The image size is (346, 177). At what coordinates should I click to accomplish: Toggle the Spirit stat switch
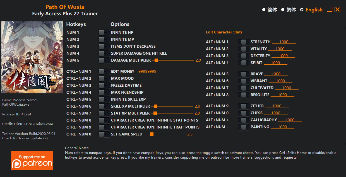coord(244,63)
